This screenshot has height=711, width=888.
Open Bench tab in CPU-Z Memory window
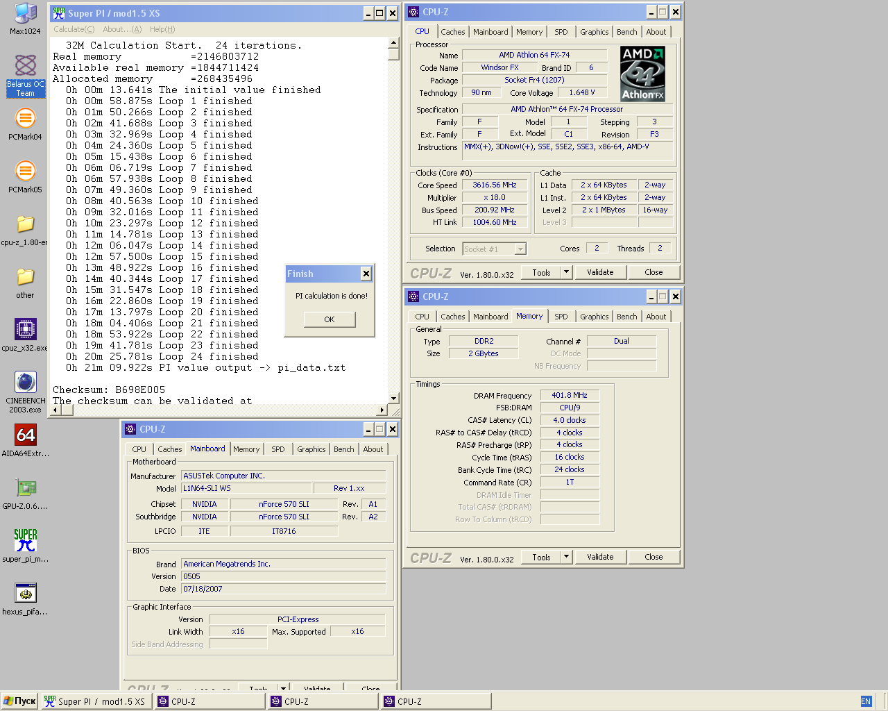[627, 317]
